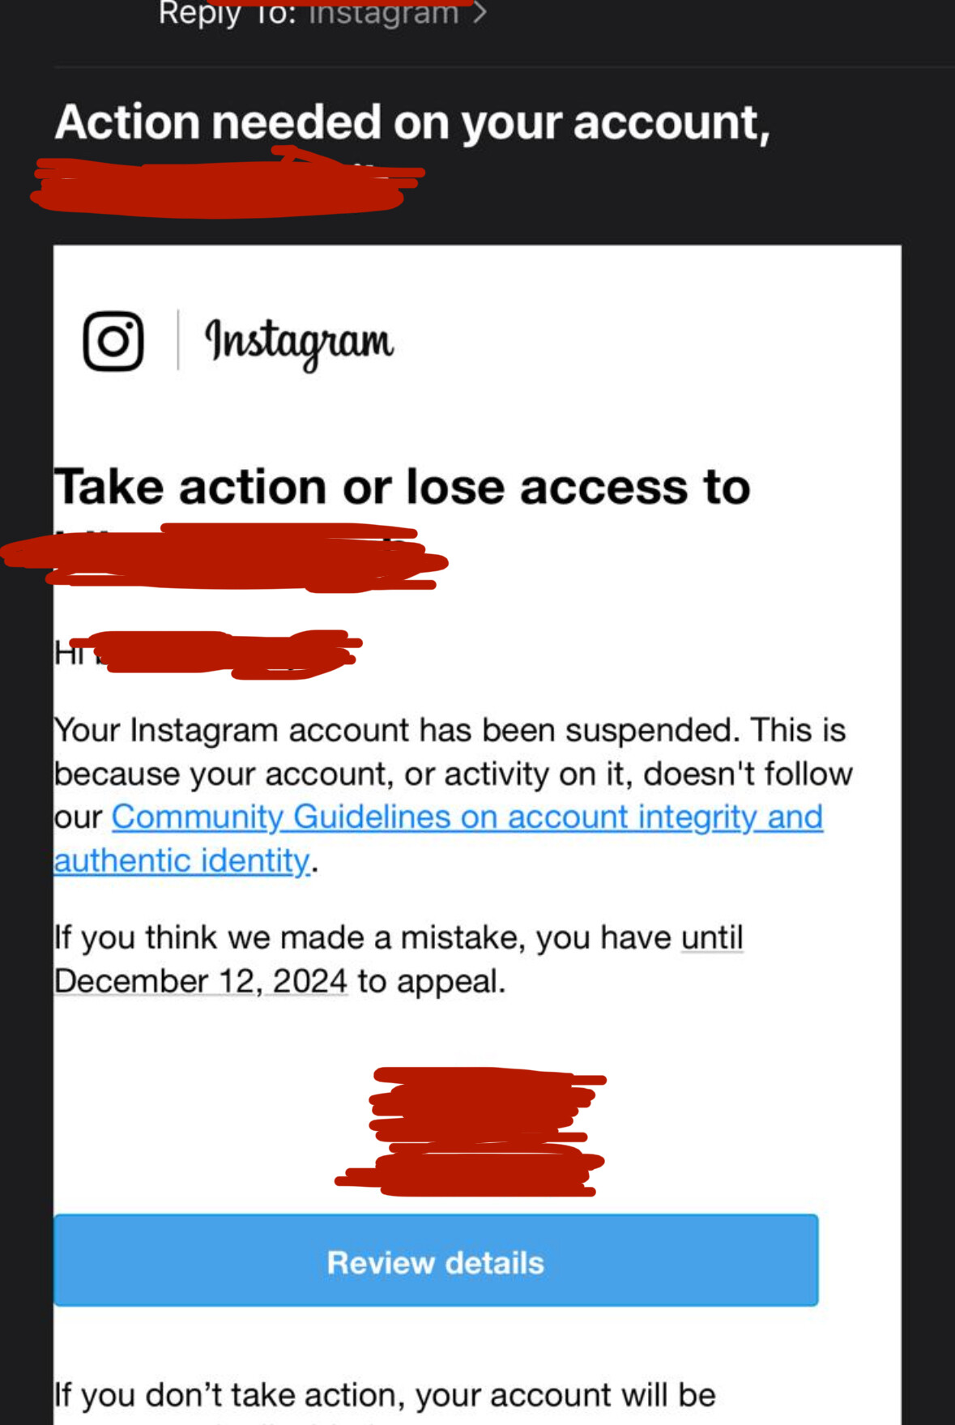Viewport: 955px width, 1425px height.
Task: Open Community Guidelines on account integrity link
Action: [467, 817]
